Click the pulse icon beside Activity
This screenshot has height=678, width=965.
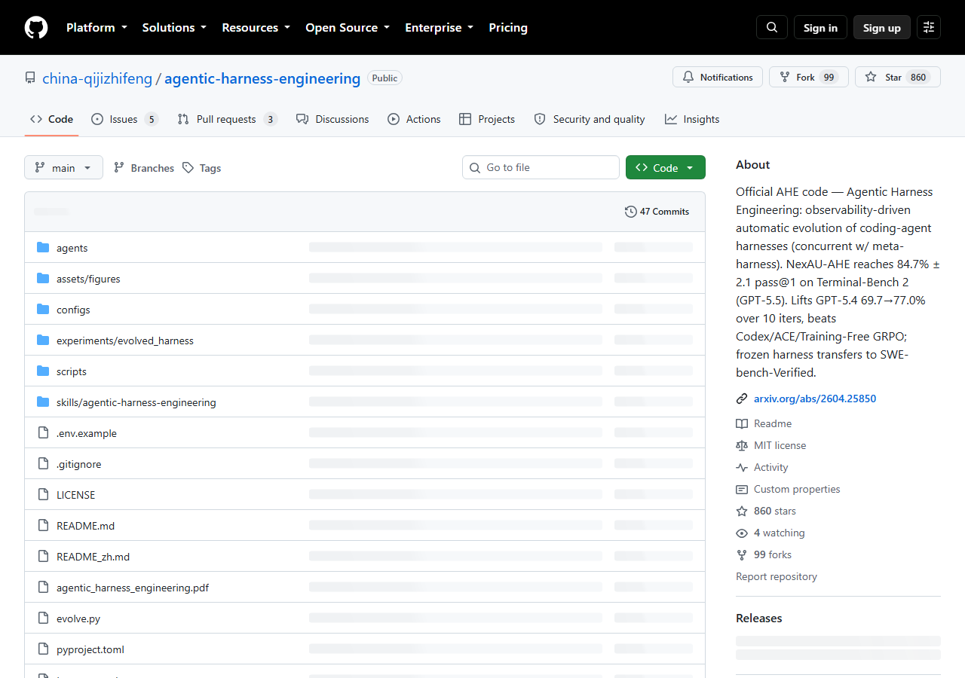pyautogui.click(x=742, y=468)
